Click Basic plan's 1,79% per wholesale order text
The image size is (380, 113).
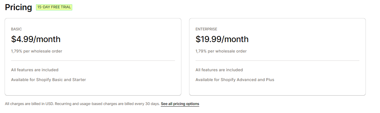(37, 51)
